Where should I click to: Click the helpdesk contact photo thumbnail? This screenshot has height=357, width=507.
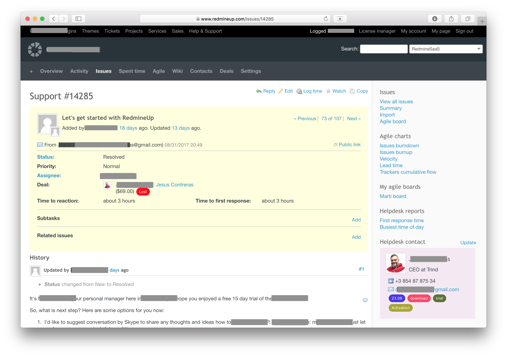click(395, 263)
